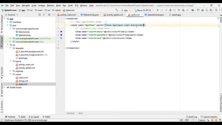
Task: Select colors.xml in values folder
Action: 23,77
